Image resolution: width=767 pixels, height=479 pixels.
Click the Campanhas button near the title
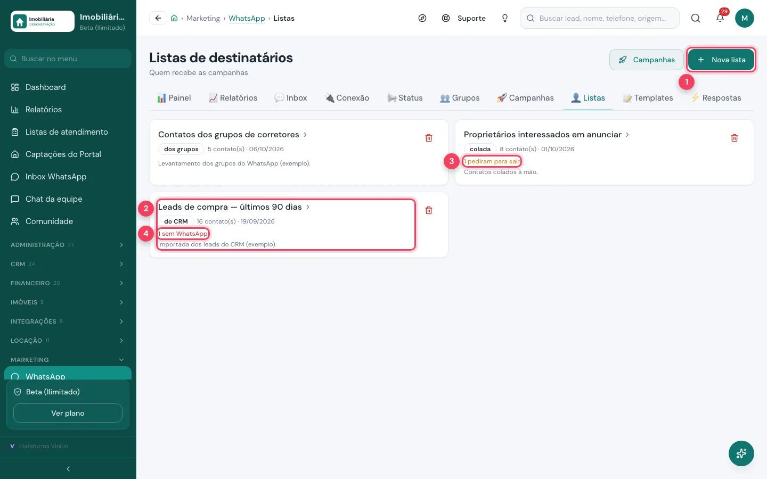647,60
